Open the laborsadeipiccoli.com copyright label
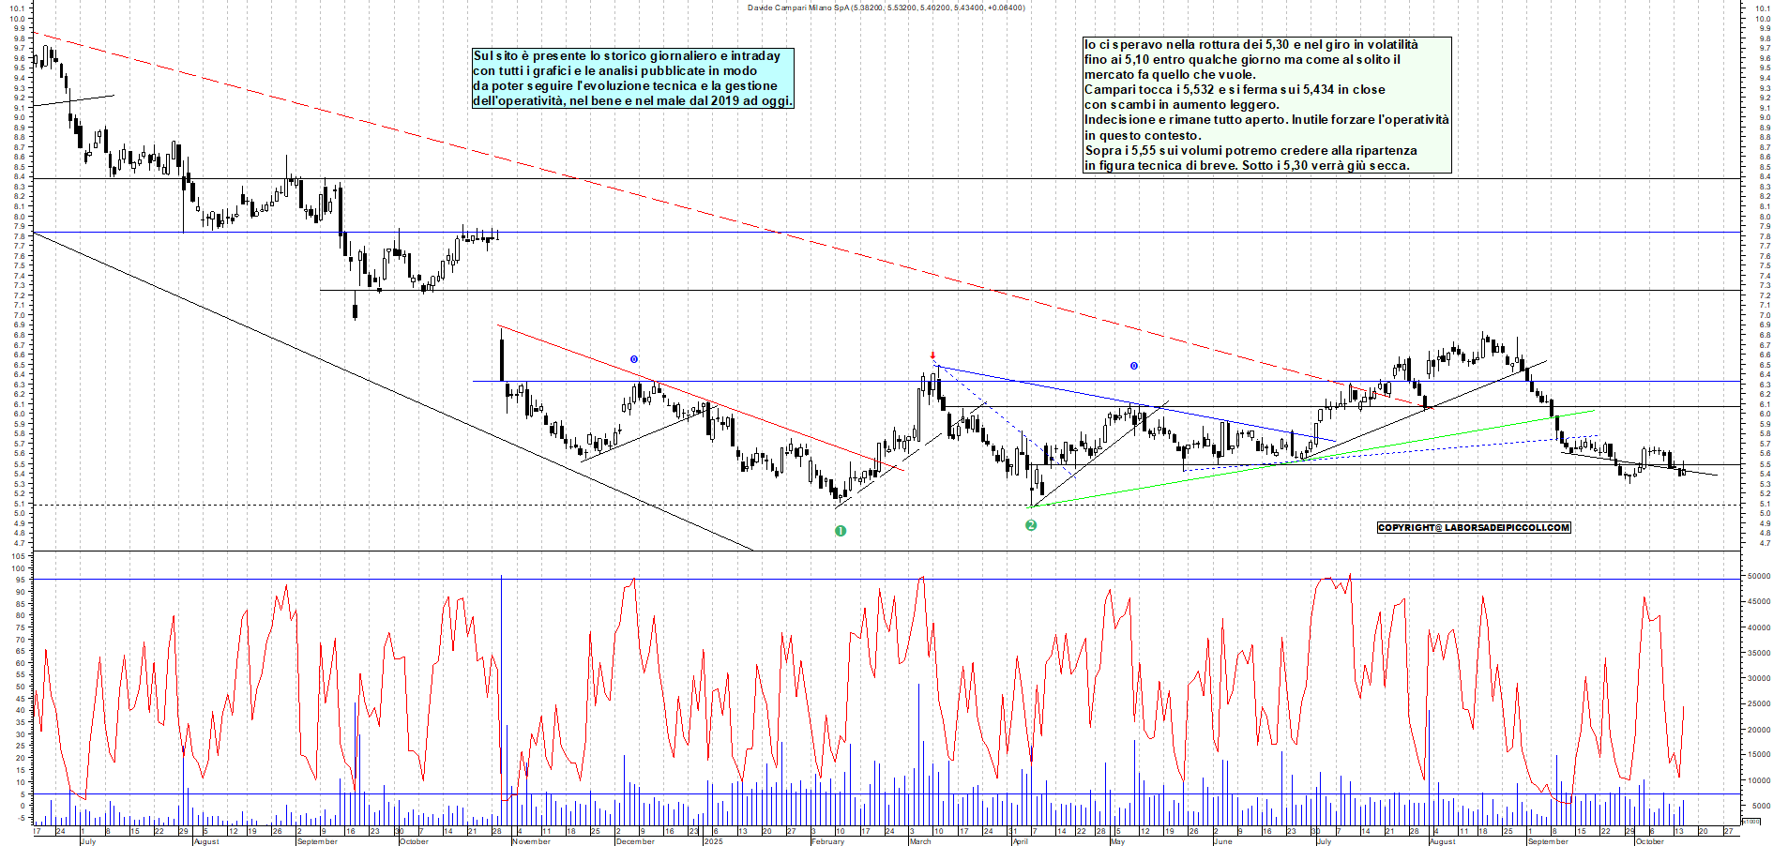Image resolution: width=1773 pixels, height=846 pixels. (1473, 527)
